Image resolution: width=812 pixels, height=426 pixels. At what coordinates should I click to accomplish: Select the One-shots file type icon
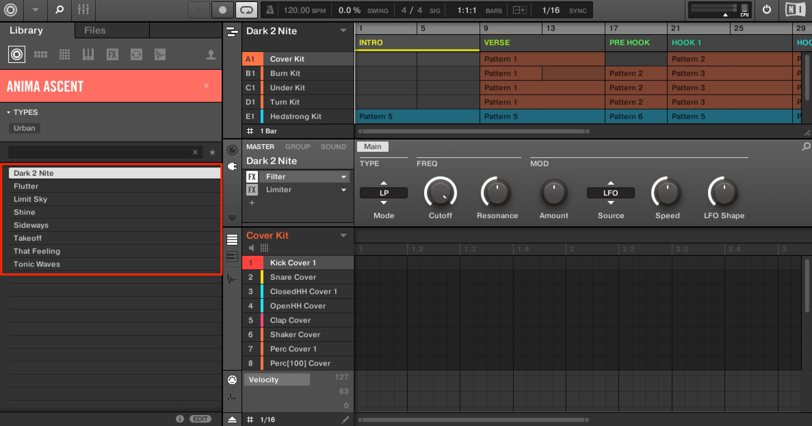pos(160,54)
